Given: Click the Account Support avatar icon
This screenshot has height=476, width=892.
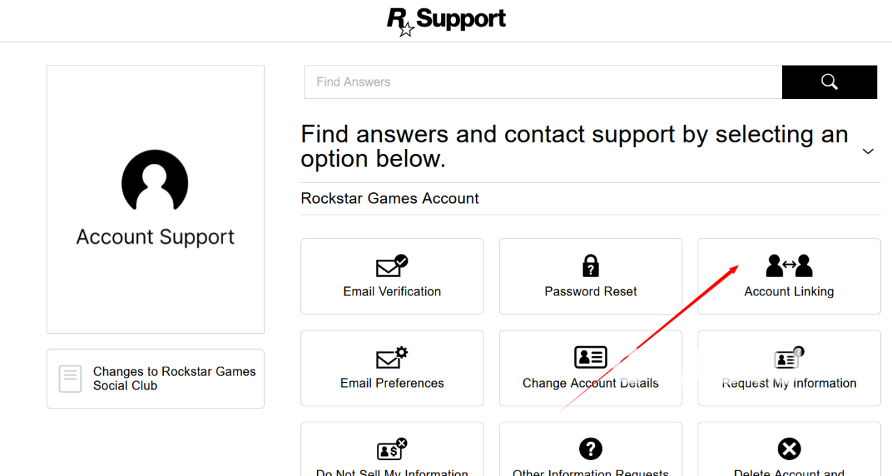Looking at the screenshot, I should coord(155,181).
